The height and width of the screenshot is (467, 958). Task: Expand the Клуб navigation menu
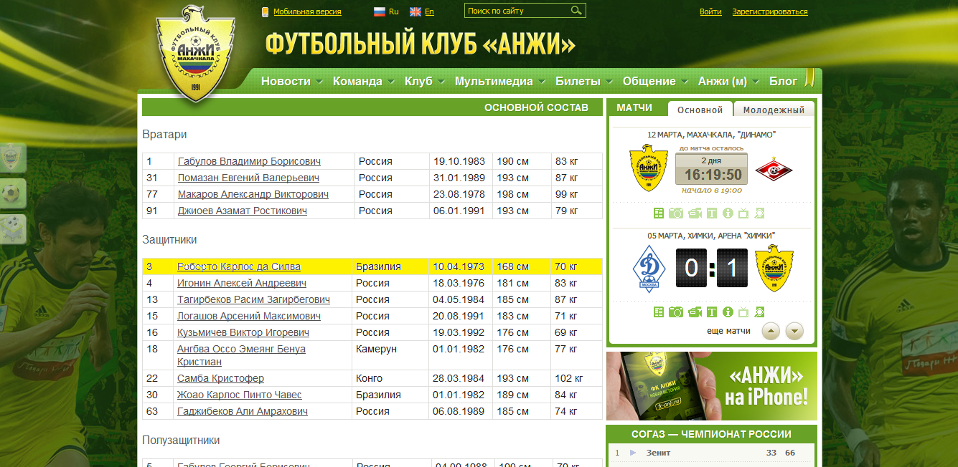pos(425,81)
